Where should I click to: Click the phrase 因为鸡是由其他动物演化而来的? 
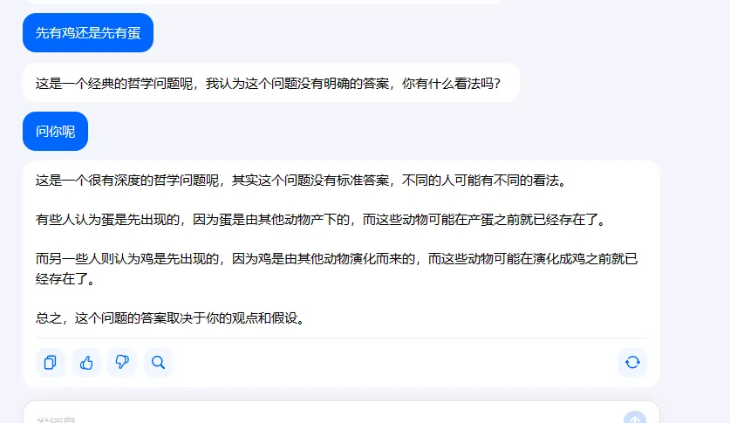324,259
